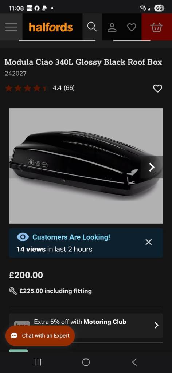Expand the Motoring Club offer chevron
The image size is (172, 373).
pos(156,325)
